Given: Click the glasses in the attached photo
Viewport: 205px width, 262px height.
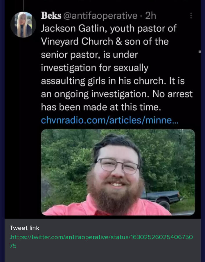Looking at the screenshot, I should (118, 165).
